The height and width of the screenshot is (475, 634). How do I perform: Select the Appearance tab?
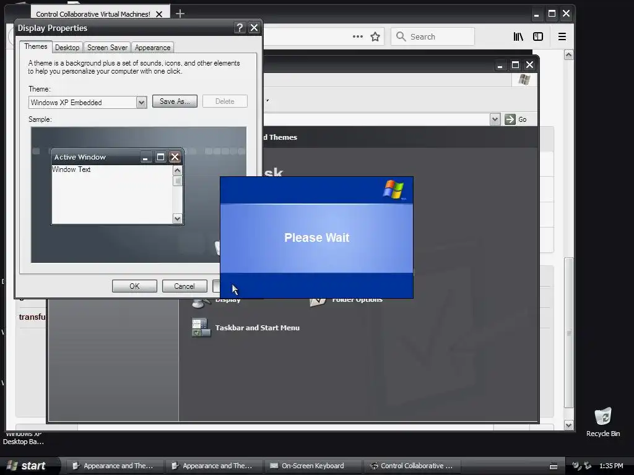click(x=152, y=48)
